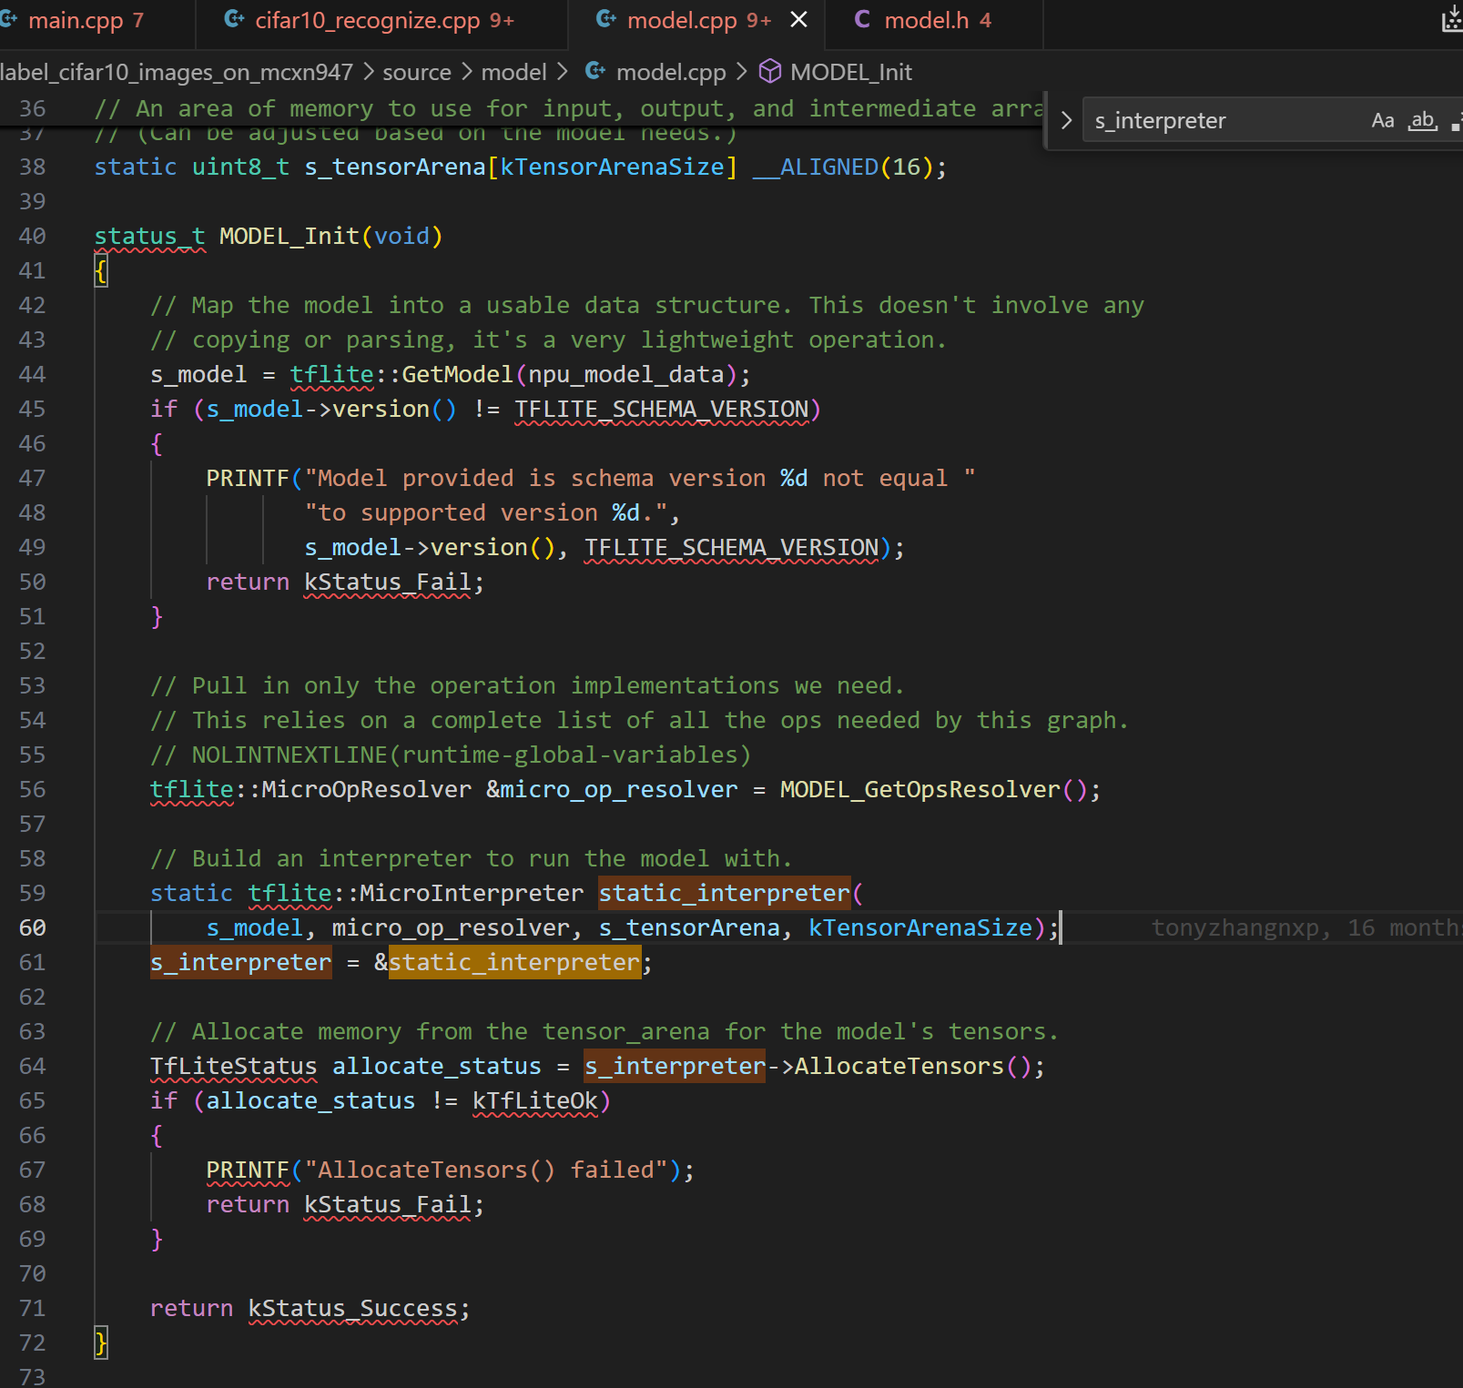Click AllocateTensors call on line 64
The image size is (1463, 1388).
899,1066
